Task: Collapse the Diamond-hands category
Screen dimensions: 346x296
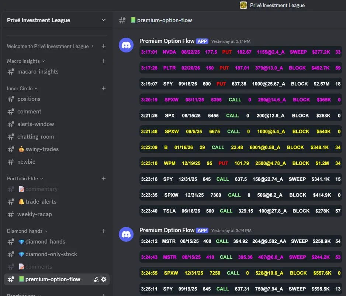Action: click(27, 231)
